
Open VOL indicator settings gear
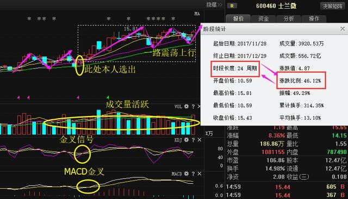[x=186, y=106]
